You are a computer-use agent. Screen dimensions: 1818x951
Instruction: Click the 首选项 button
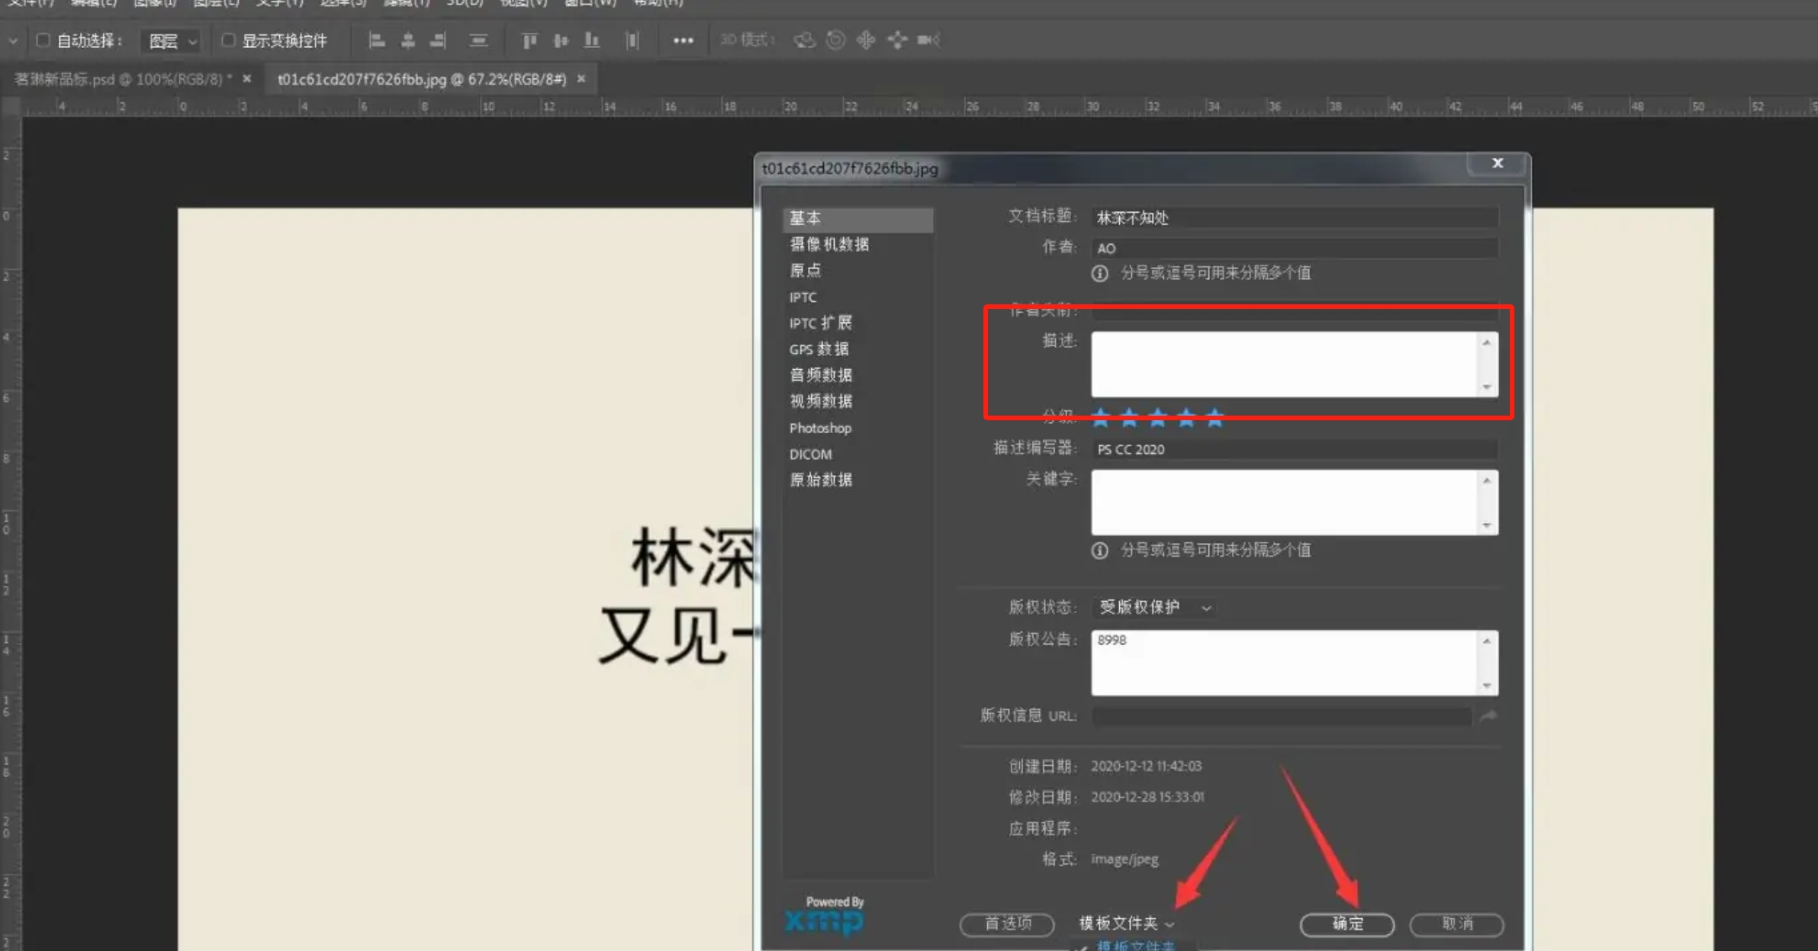coord(1007,924)
